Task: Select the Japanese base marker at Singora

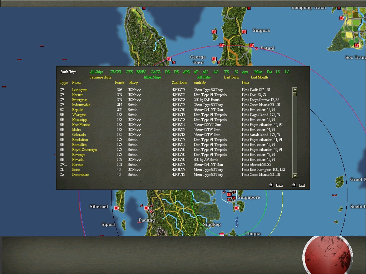Action: (x=244, y=32)
